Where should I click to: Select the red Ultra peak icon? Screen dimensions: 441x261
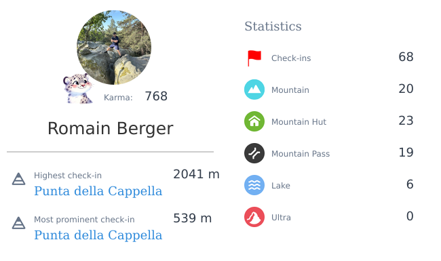[254, 217]
